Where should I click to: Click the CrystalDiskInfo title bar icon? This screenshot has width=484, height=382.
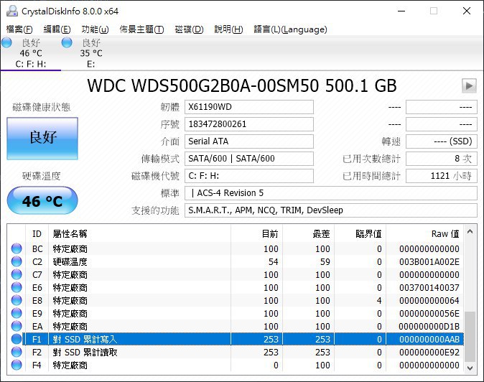pos(12,11)
